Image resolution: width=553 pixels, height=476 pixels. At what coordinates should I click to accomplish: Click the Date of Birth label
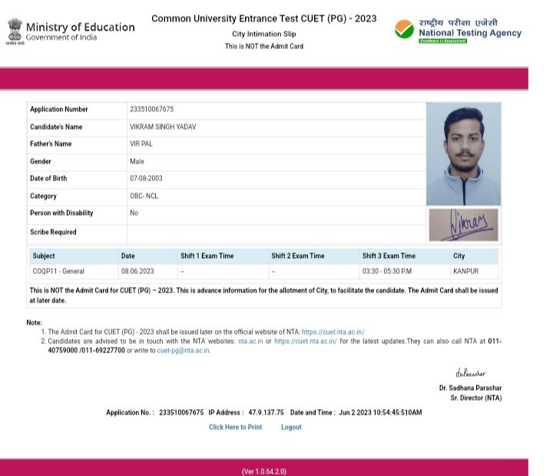pyautogui.click(x=48, y=178)
